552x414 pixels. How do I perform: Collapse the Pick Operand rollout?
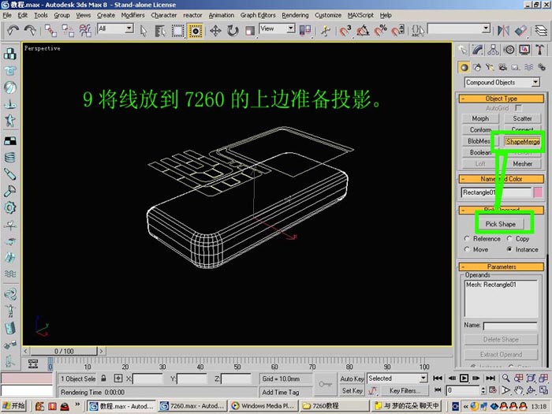pos(502,210)
